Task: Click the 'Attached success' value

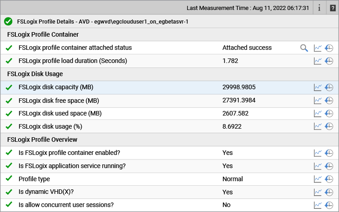Action: 247,48
